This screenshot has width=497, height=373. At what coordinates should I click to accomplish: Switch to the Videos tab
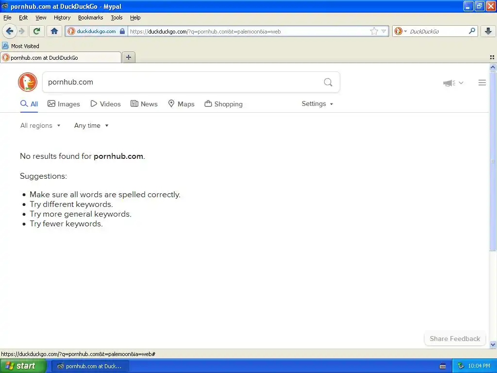pos(105,104)
